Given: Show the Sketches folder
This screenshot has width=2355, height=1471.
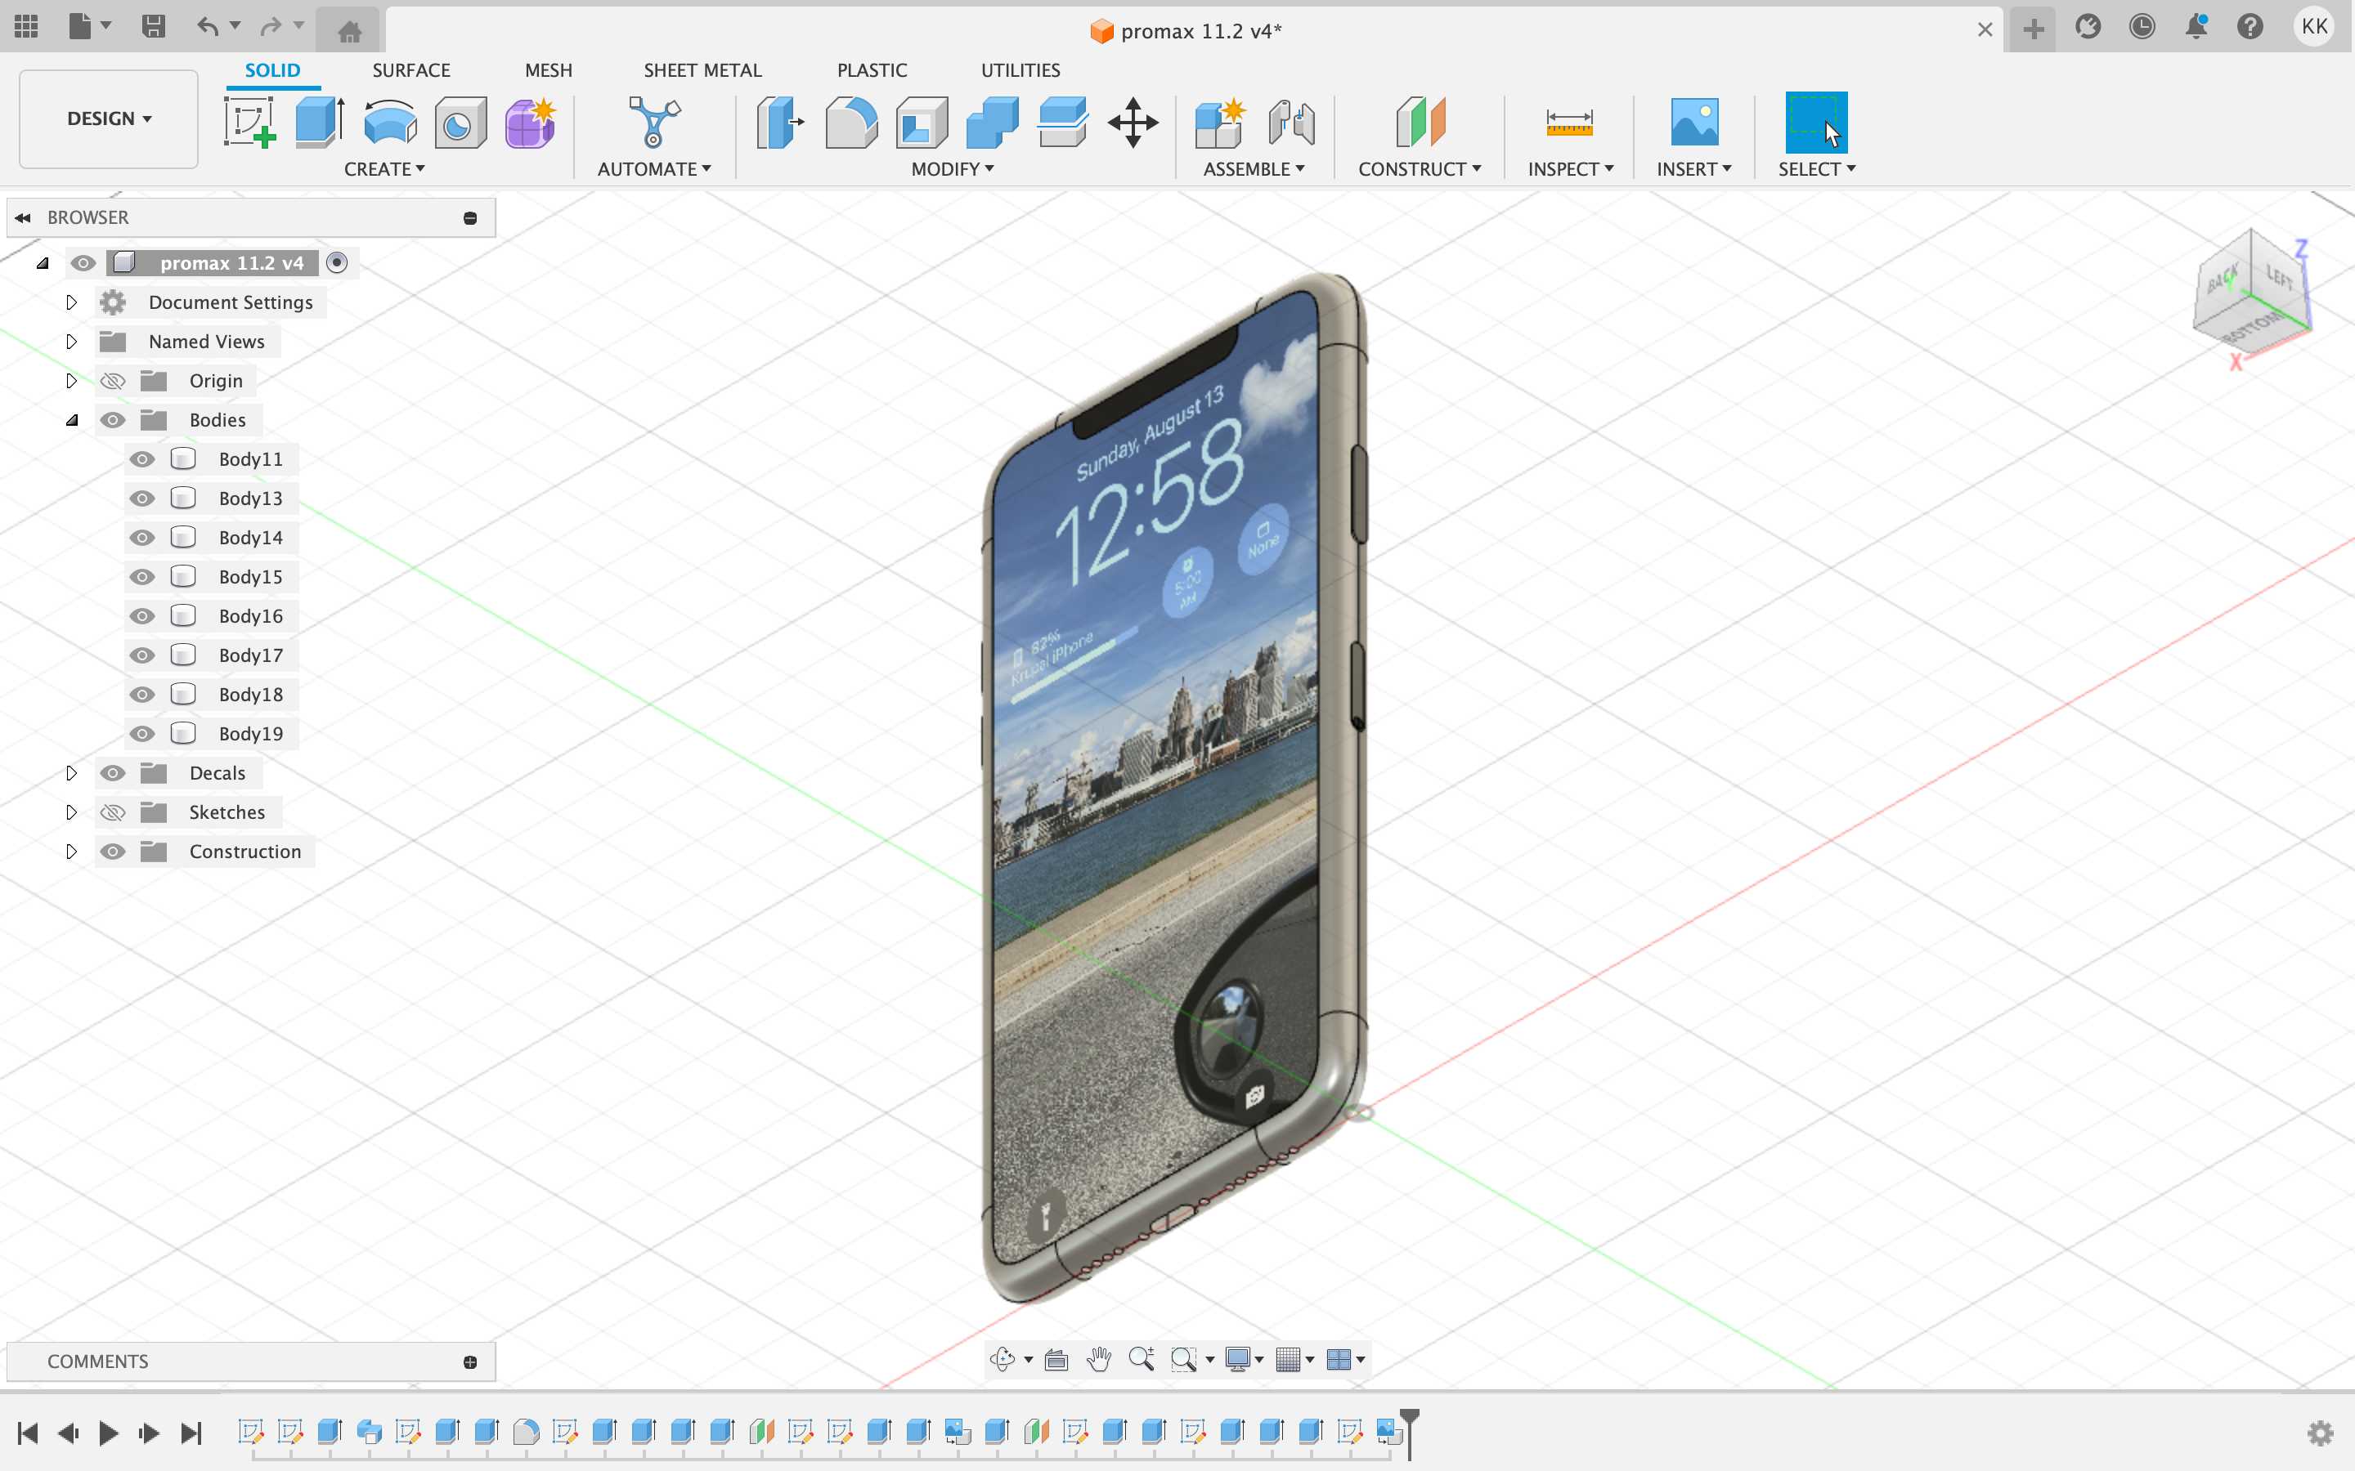Looking at the screenshot, I should [113, 812].
